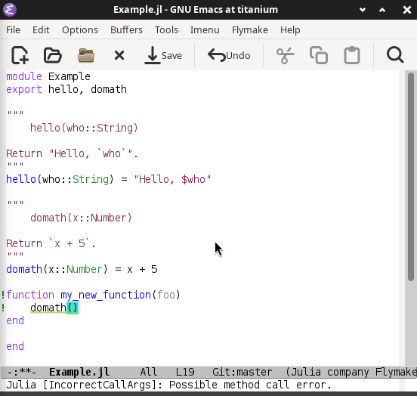The image size is (417, 396).
Task: Click the Copy toolbar icon
Action: [x=319, y=55]
